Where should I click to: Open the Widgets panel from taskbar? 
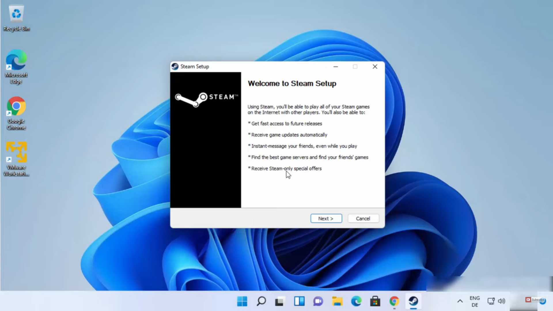(x=299, y=301)
